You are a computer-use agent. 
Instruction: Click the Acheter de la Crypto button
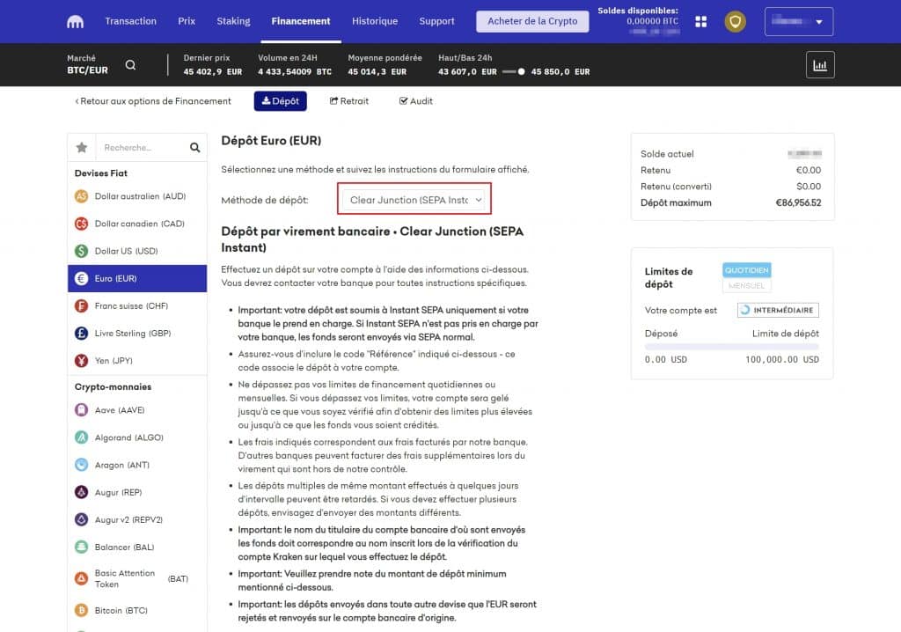tap(531, 20)
